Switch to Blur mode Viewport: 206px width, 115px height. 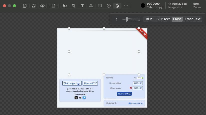coord(149,19)
